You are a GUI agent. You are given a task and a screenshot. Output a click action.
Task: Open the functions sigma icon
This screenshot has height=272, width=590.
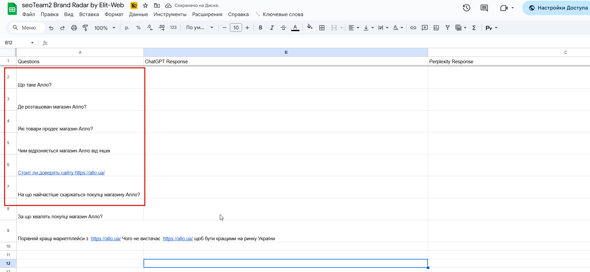pyautogui.click(x=474, y=28)
